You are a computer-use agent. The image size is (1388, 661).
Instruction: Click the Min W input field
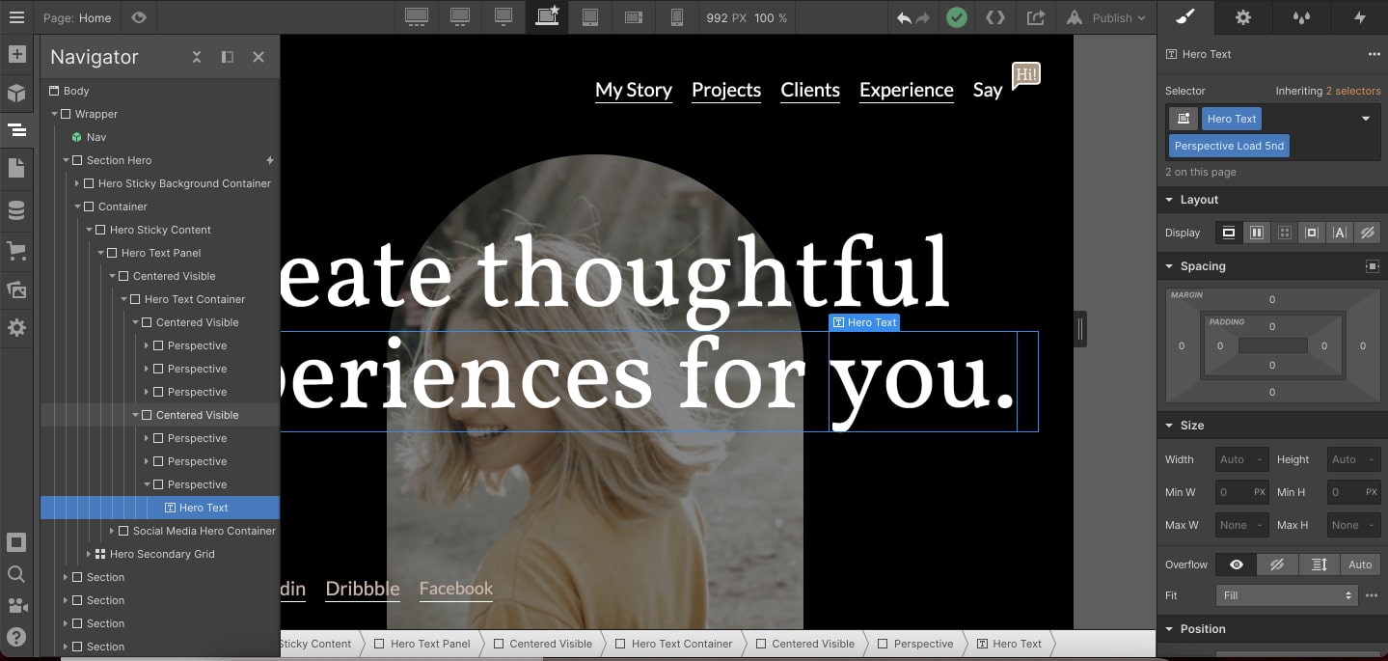(x=1241, y=492)
